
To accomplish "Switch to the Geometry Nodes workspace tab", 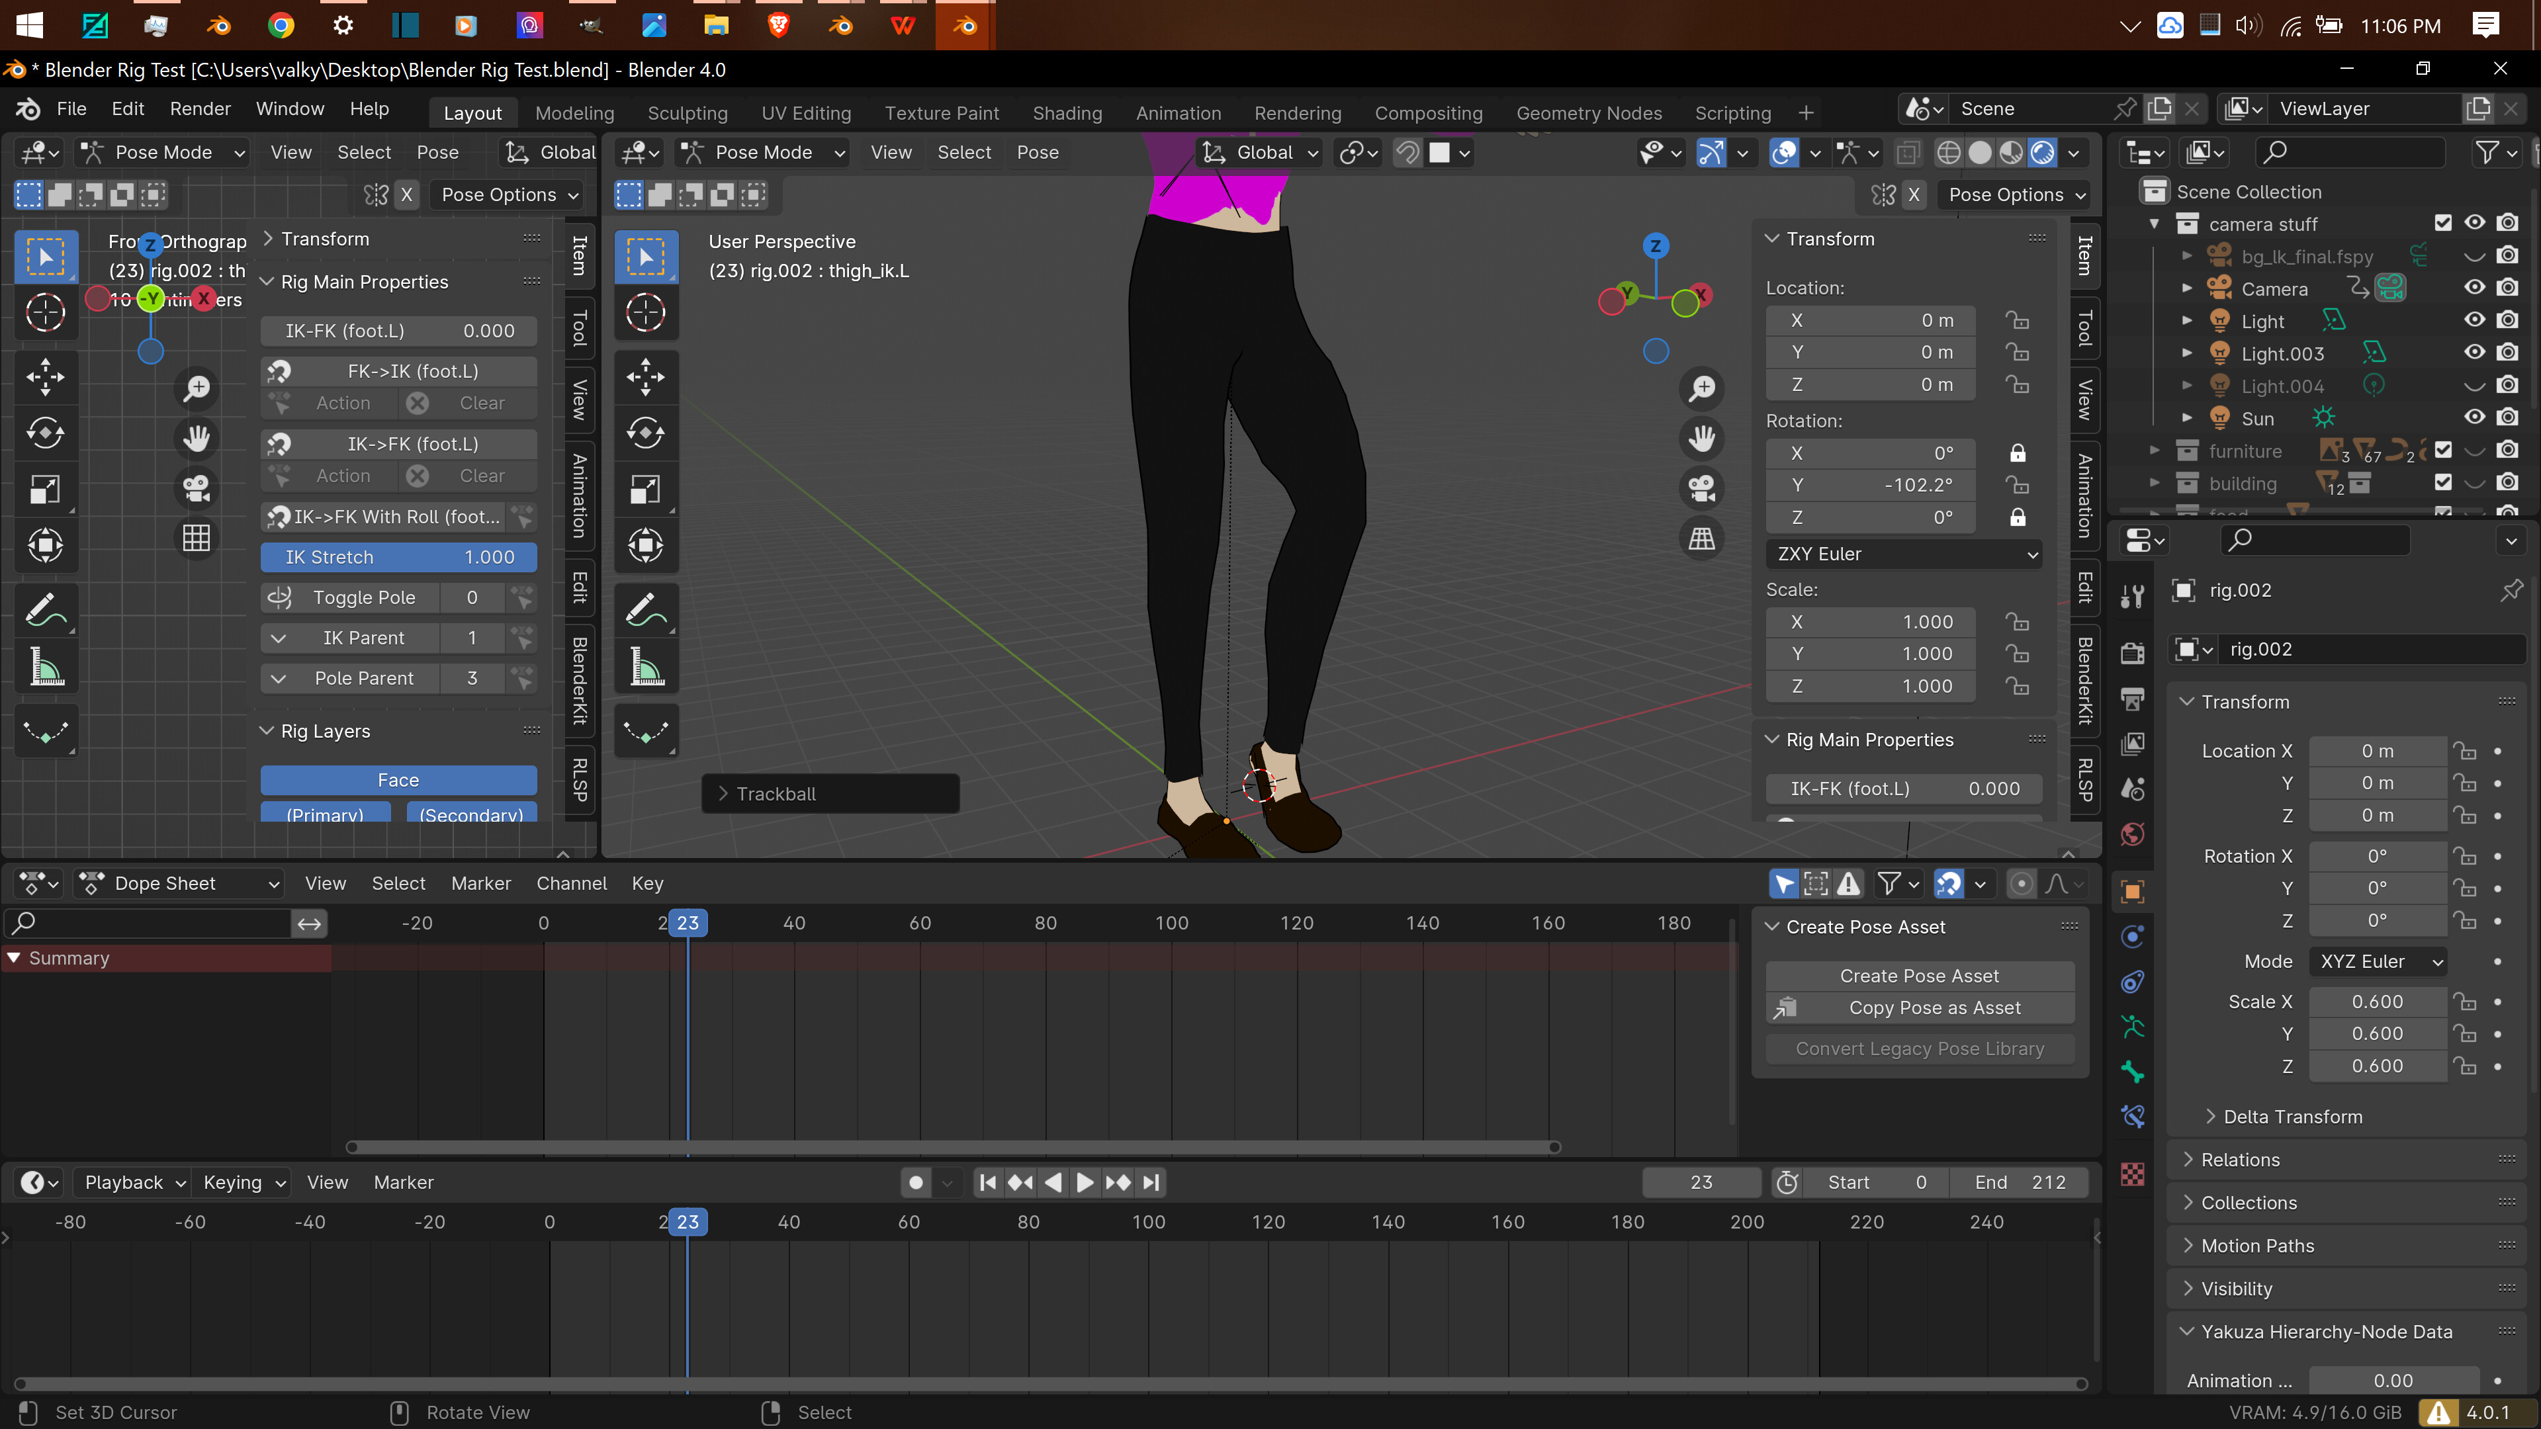I will (1588, 113).
